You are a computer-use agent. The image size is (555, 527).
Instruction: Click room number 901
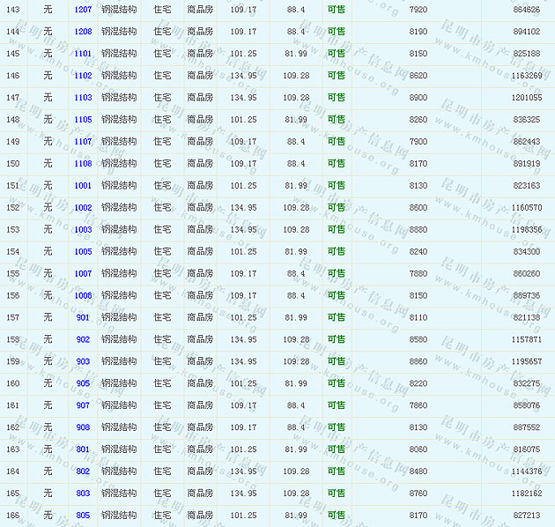83,318
